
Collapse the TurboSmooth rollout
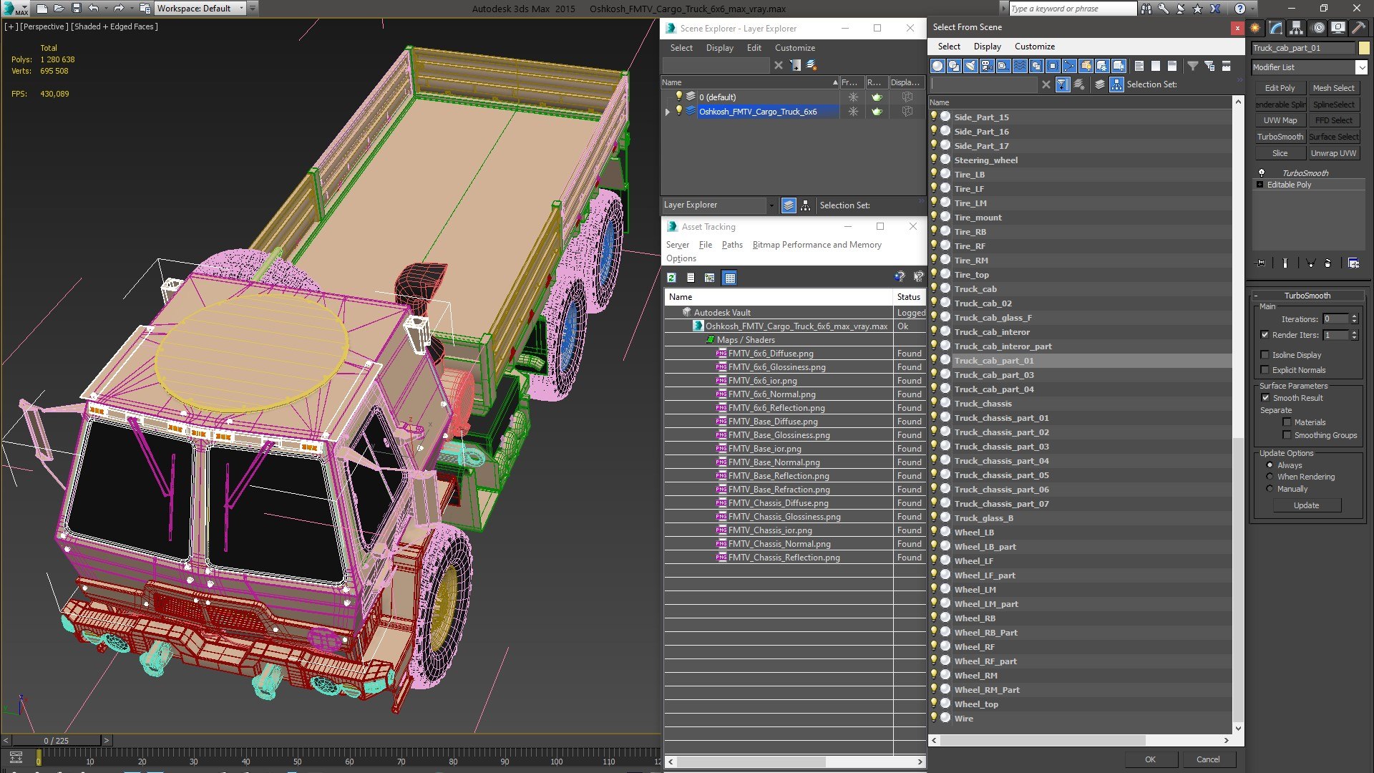(x=1255, y=296)
